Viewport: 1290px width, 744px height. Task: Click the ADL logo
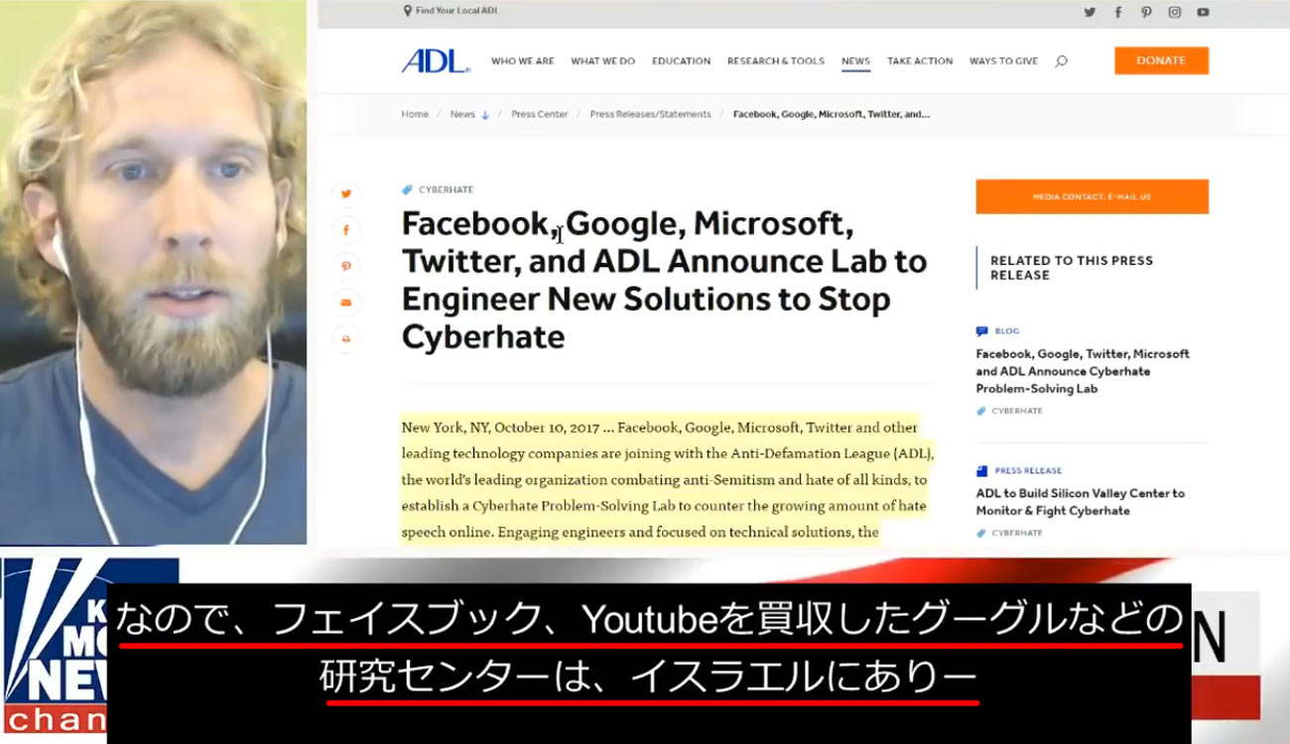pos(435,61)
